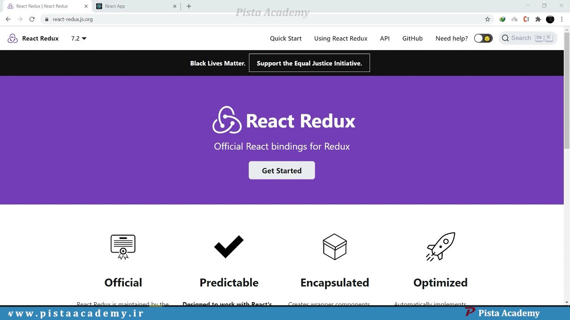Click the page vertical scrollbar
The image size is (570, 320).
(x=567, y=91)
